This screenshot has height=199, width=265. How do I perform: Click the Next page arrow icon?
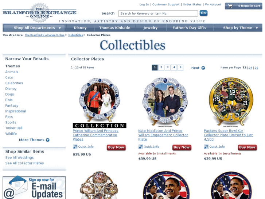[203, 68]
